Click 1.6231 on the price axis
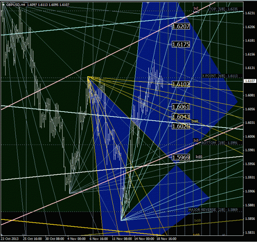The image size is (257, 242). (x=250, y=13)
